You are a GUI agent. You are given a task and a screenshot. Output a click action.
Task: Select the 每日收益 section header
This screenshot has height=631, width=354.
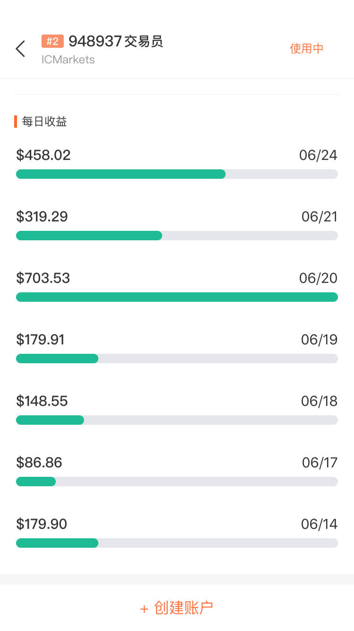click(44, 122)
